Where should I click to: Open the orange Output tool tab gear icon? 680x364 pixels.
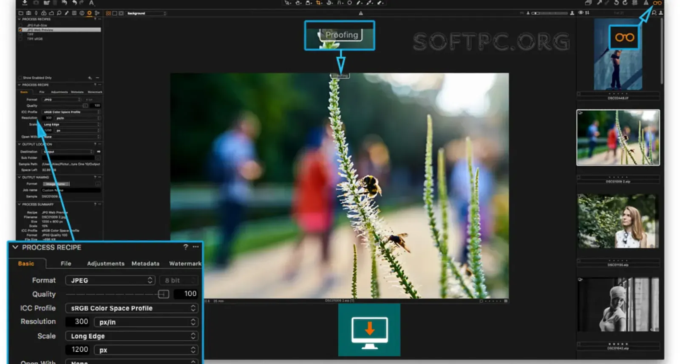(x=89, y=13)
